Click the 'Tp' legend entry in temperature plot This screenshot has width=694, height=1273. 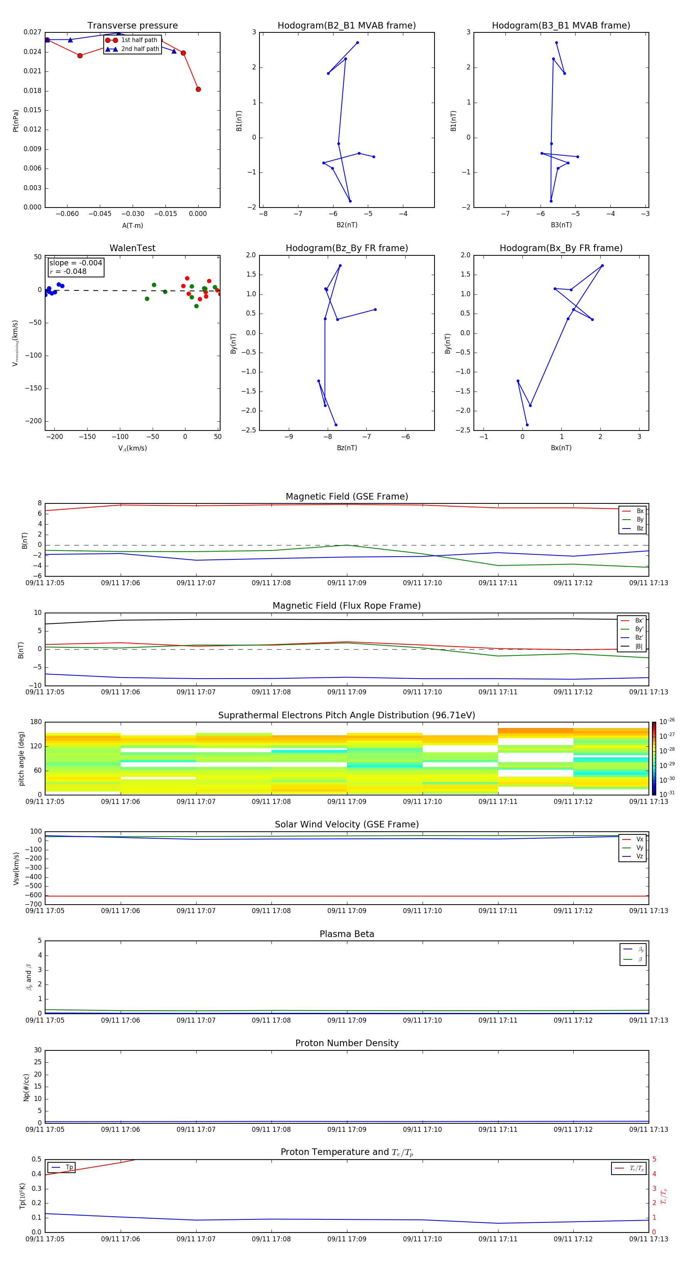coord(62,1167)
